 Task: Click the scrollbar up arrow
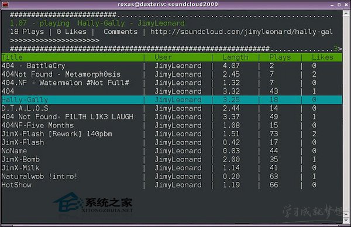(346, 13)
